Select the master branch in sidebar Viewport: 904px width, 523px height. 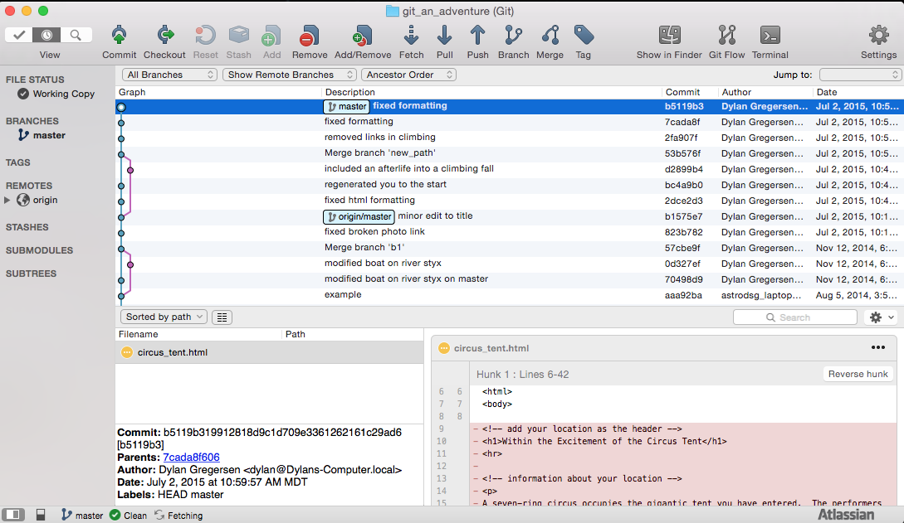tap(42, 135)
